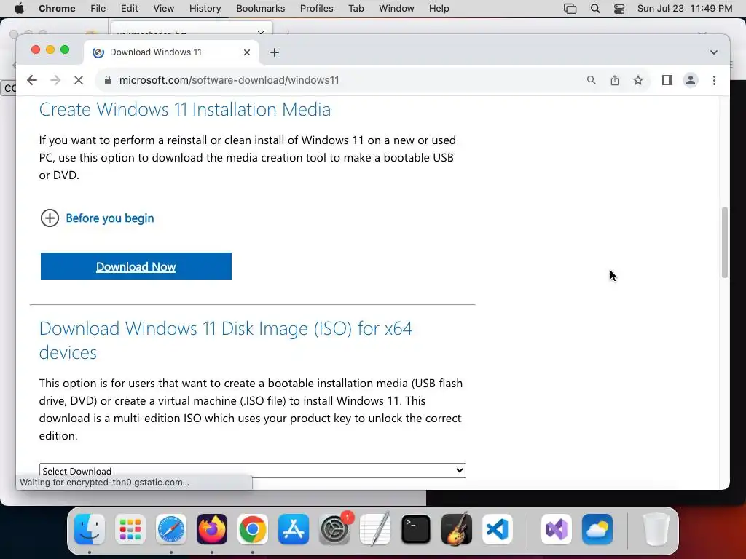The height and width of the screenshot is (559, 746).
Task: Go back to the previous page
Action: coord(32,80)
